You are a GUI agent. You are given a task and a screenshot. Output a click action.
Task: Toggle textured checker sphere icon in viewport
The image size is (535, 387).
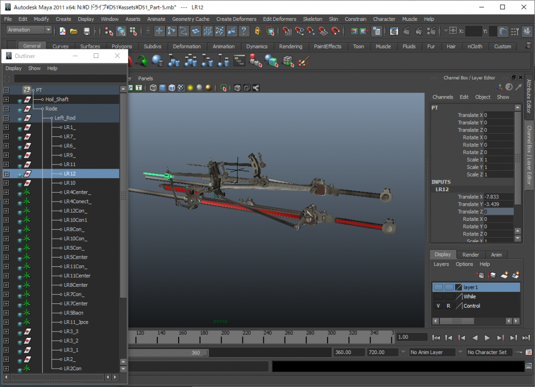181,88
